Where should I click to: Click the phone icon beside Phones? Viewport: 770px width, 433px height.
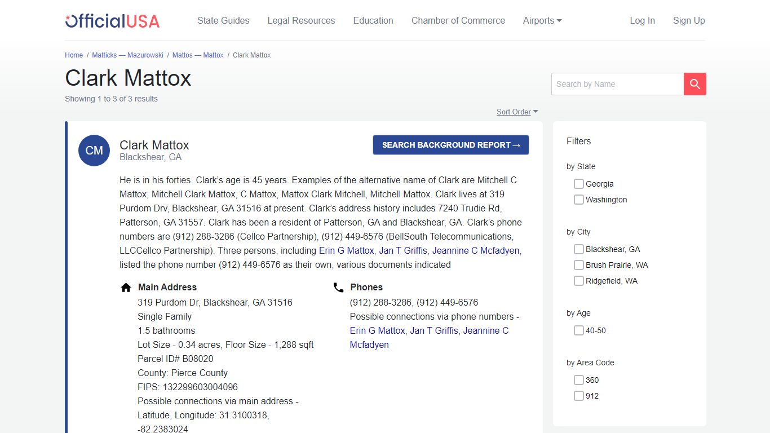[x=338, y=288]
